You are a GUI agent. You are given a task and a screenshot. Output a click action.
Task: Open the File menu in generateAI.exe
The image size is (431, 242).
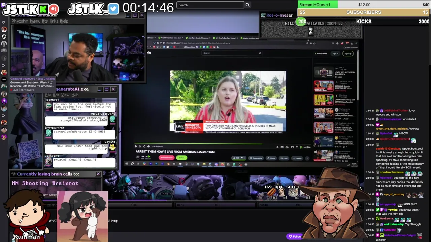[x=48, y=95]
